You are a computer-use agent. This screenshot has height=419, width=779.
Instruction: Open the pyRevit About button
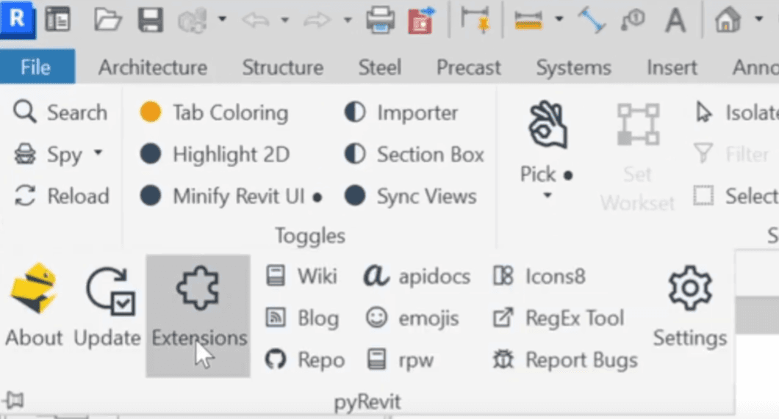pyautogui.click(x=35, y=305)
